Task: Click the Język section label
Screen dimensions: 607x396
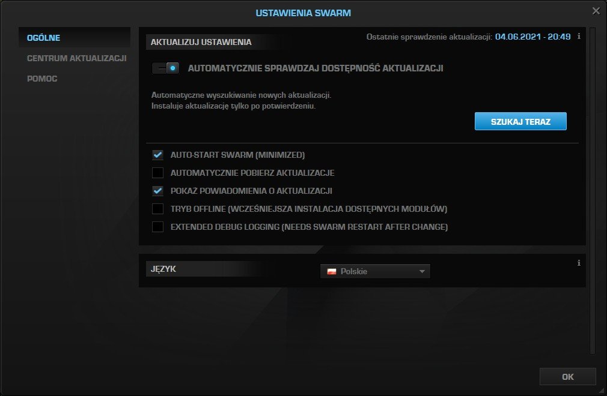Action: (x=163, y=269)
